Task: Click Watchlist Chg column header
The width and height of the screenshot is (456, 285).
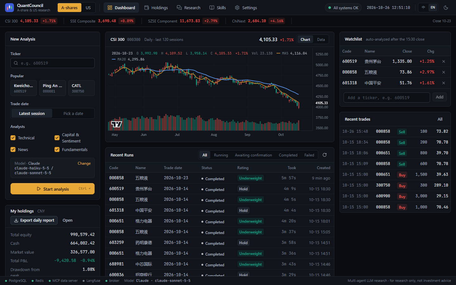Action: [x=431, y=51]
